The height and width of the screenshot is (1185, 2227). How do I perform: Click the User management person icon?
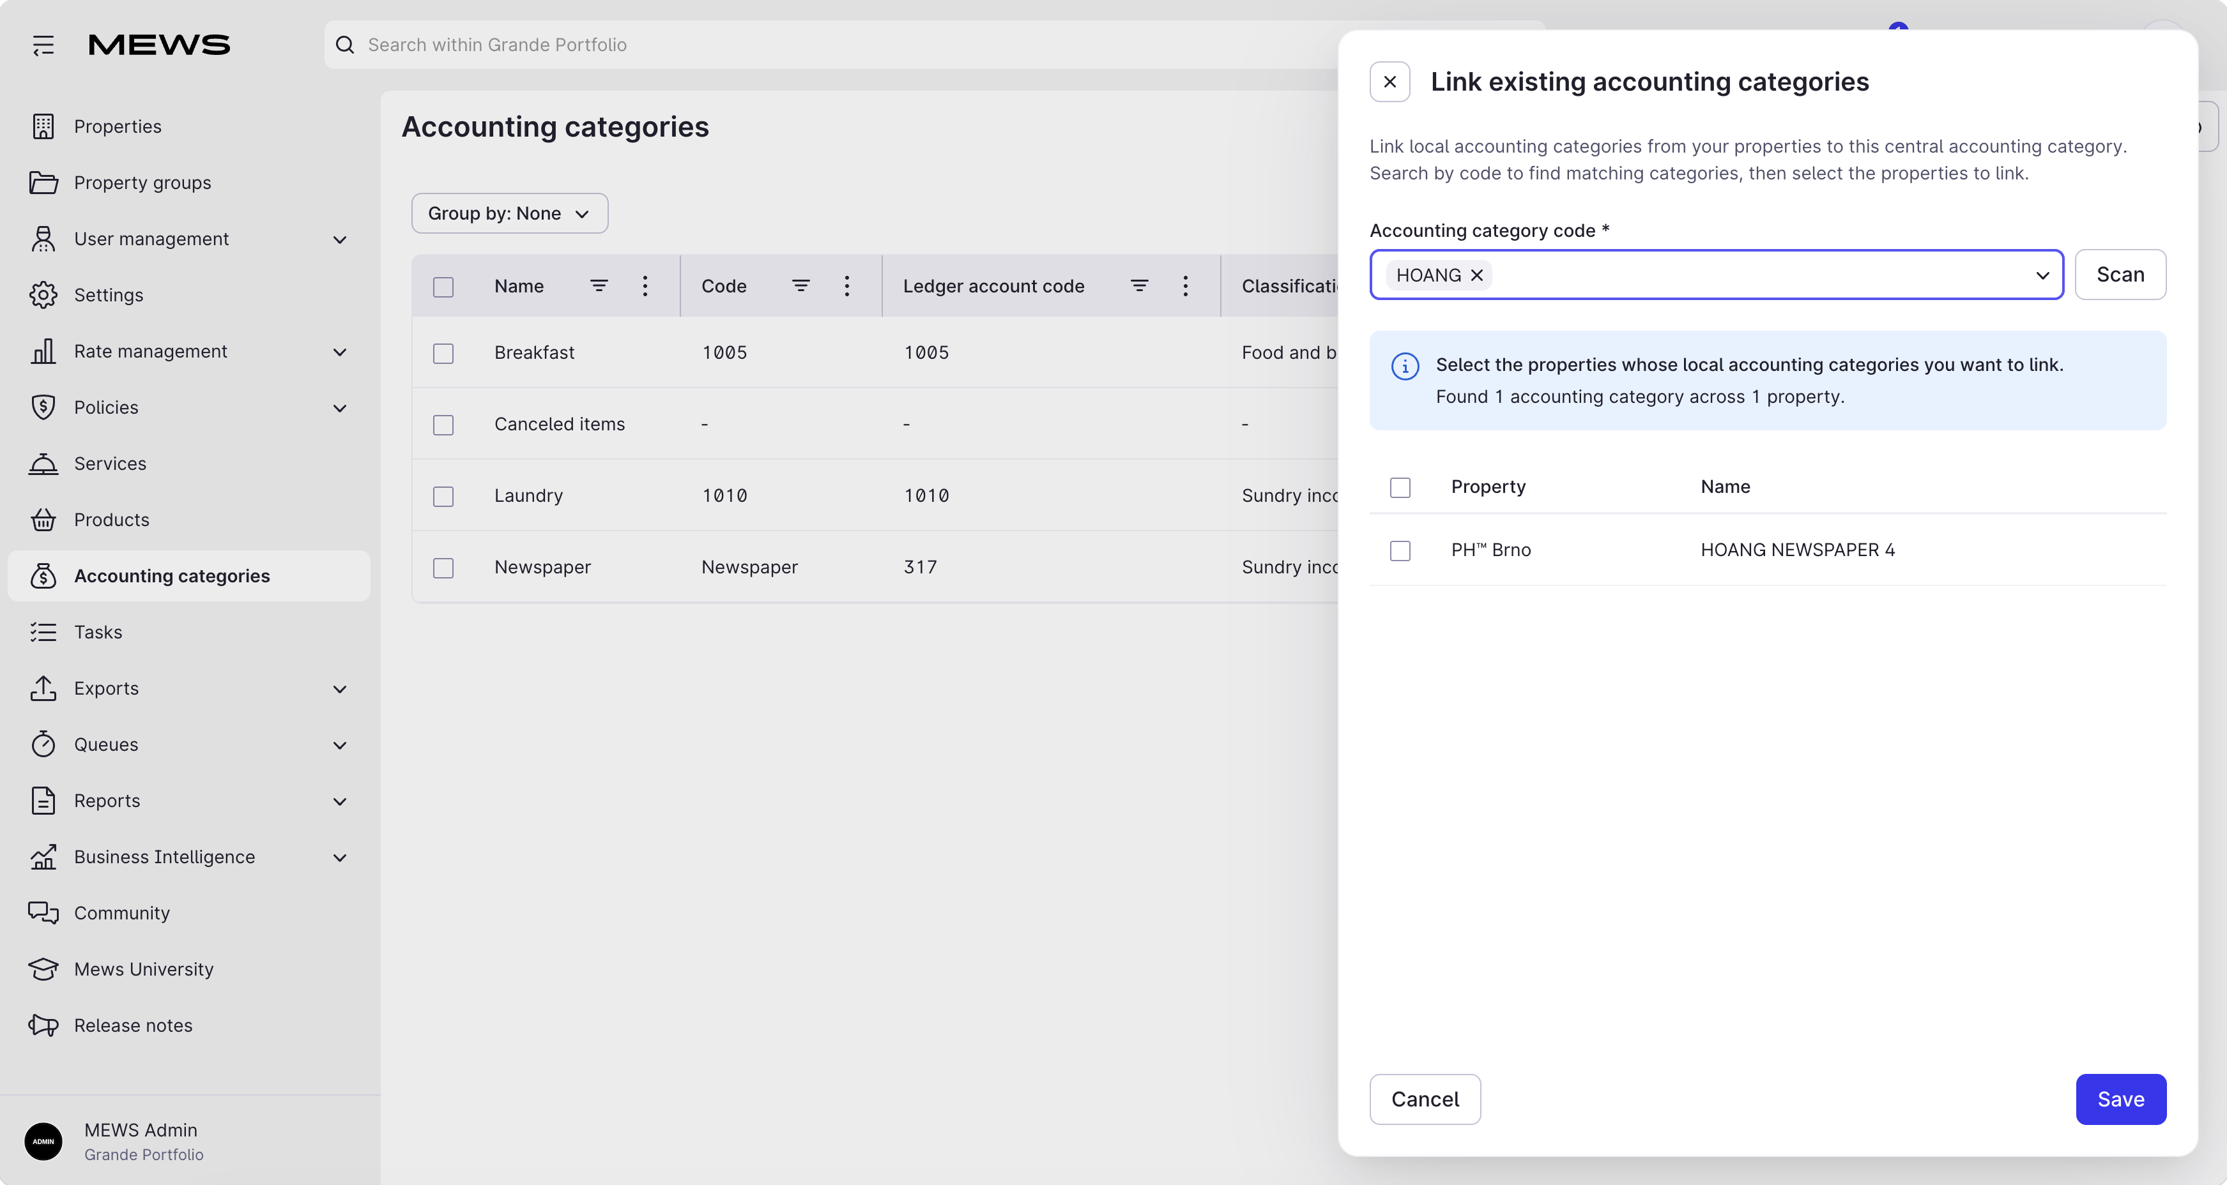43,238
